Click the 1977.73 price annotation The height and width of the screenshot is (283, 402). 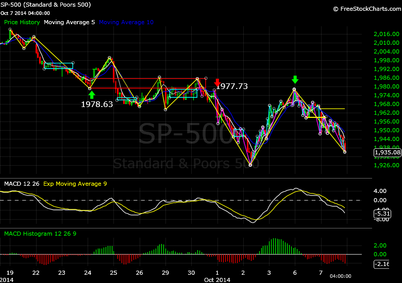(231, 86)
